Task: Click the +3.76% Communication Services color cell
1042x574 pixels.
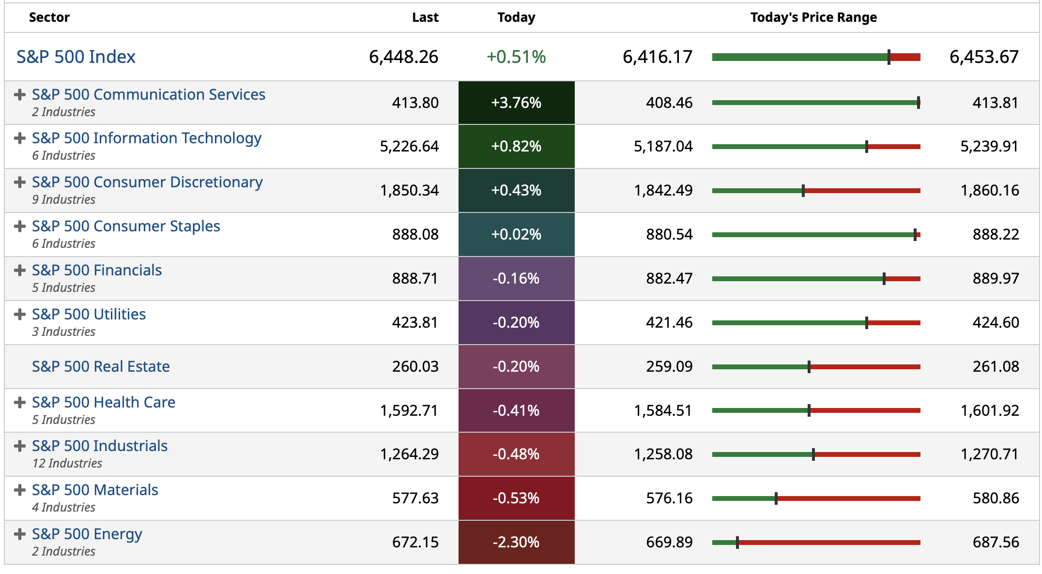Action: coord(516,103)
